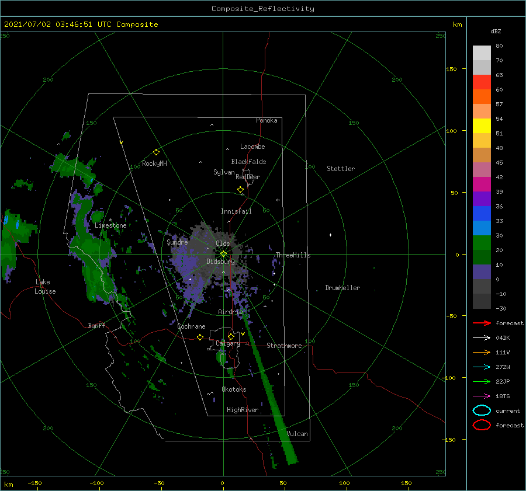Screen dimensions: 526x491
Task: Click the yellow diamond marker below RedDeer
Action: tap(241, 190)
